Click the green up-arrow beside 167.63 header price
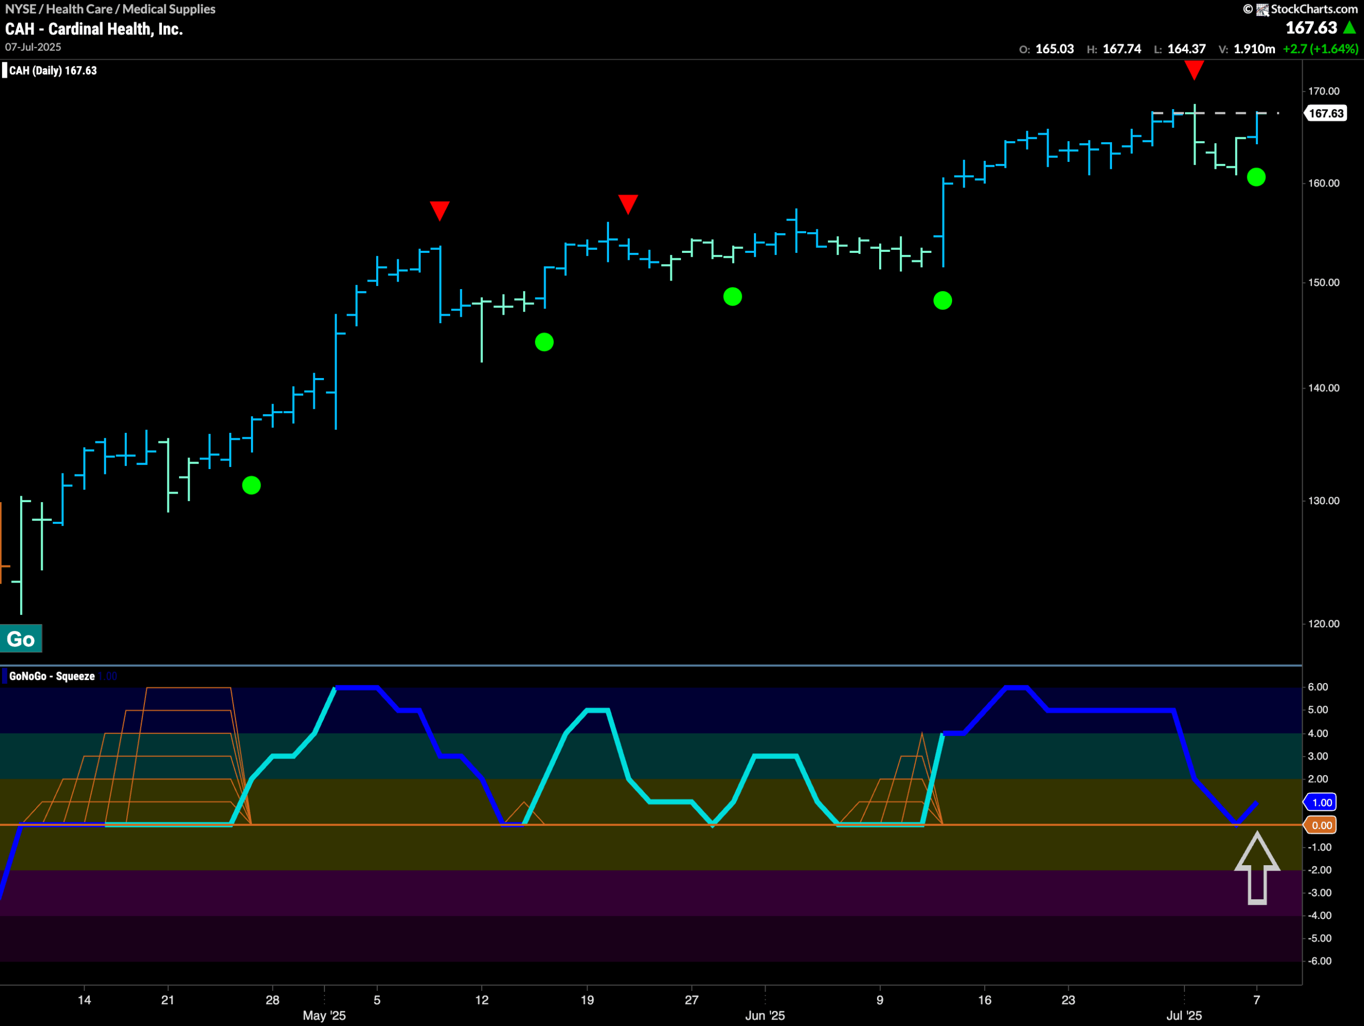 pos(1349,28)
